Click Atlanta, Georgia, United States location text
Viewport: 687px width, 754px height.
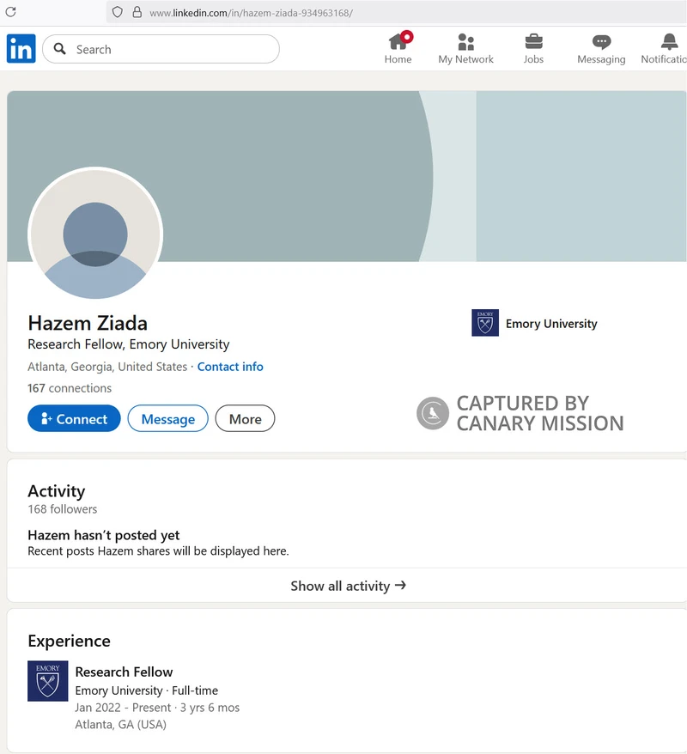107,367
